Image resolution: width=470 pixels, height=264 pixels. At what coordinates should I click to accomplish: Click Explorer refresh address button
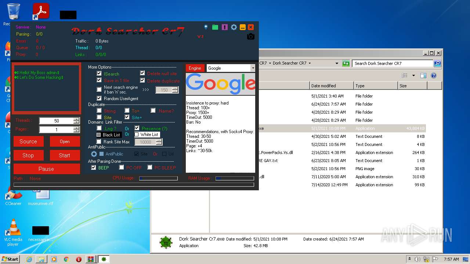(x=346, y=63)
